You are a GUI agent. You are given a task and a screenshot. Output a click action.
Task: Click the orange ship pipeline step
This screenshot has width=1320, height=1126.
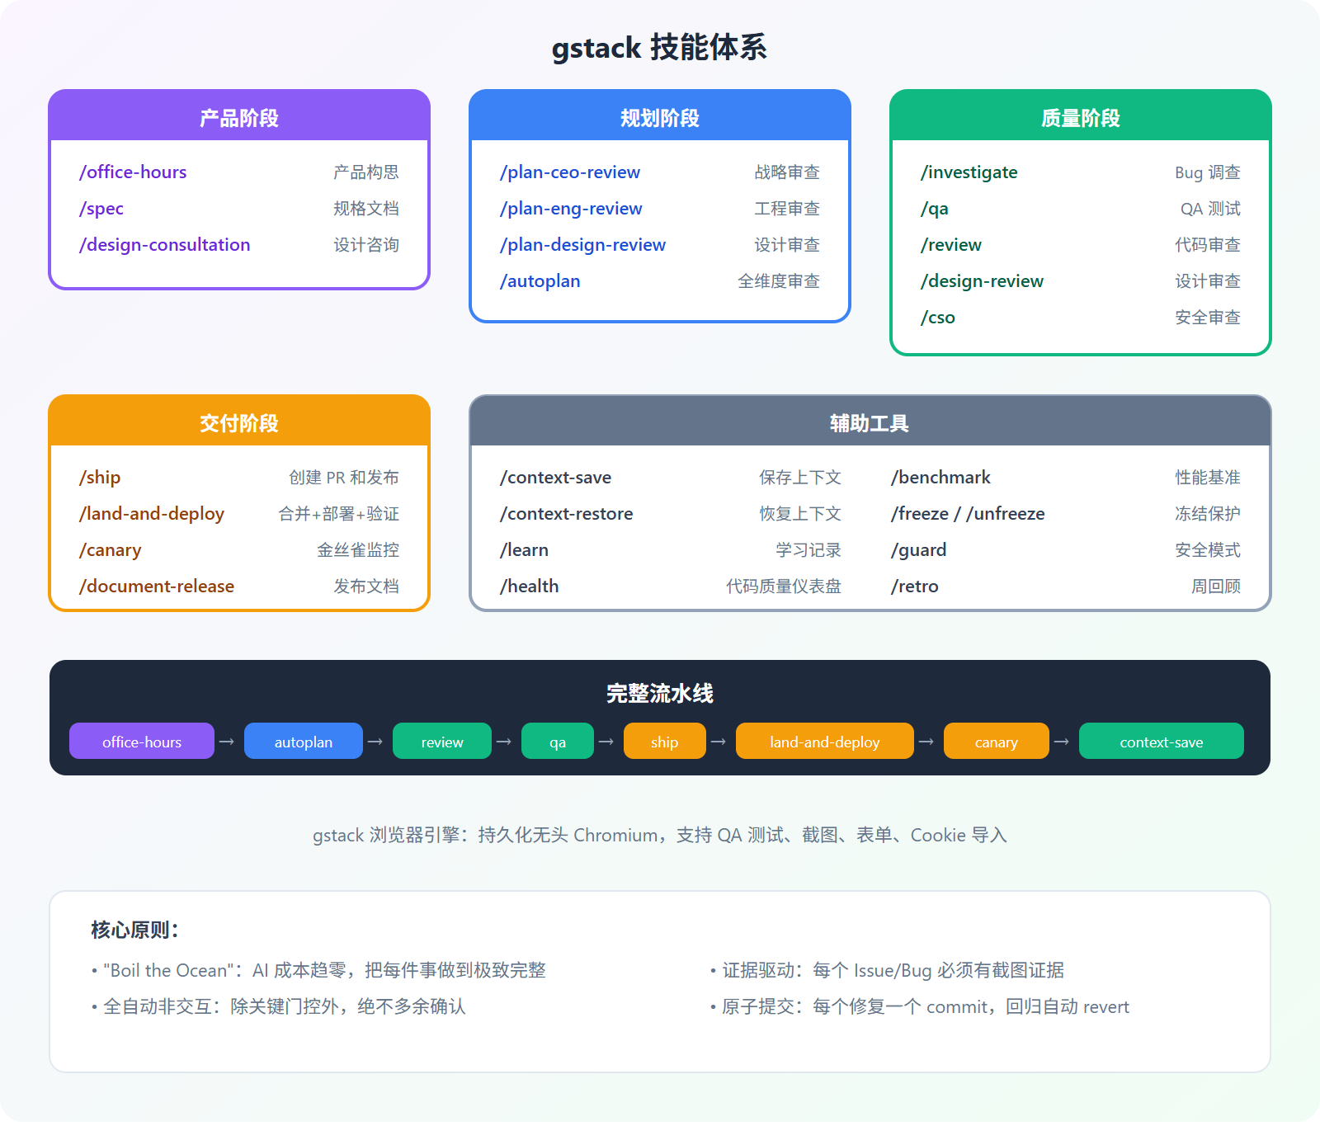[665, 741]
